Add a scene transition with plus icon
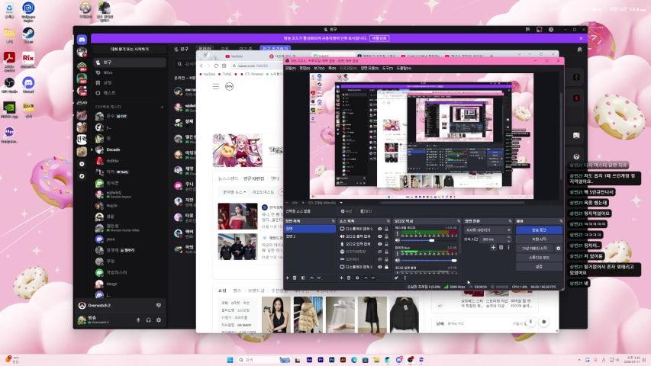 pos(493,248)
